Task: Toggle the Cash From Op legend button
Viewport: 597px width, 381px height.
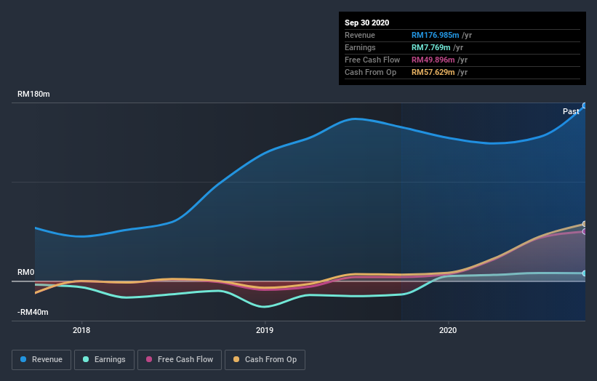Action: [x=265, y=360]
